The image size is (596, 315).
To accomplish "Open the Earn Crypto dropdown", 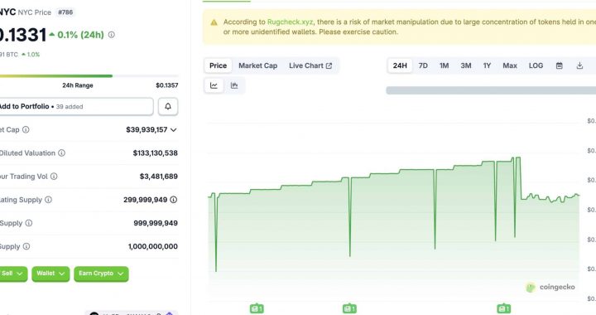I will point(101,274).
